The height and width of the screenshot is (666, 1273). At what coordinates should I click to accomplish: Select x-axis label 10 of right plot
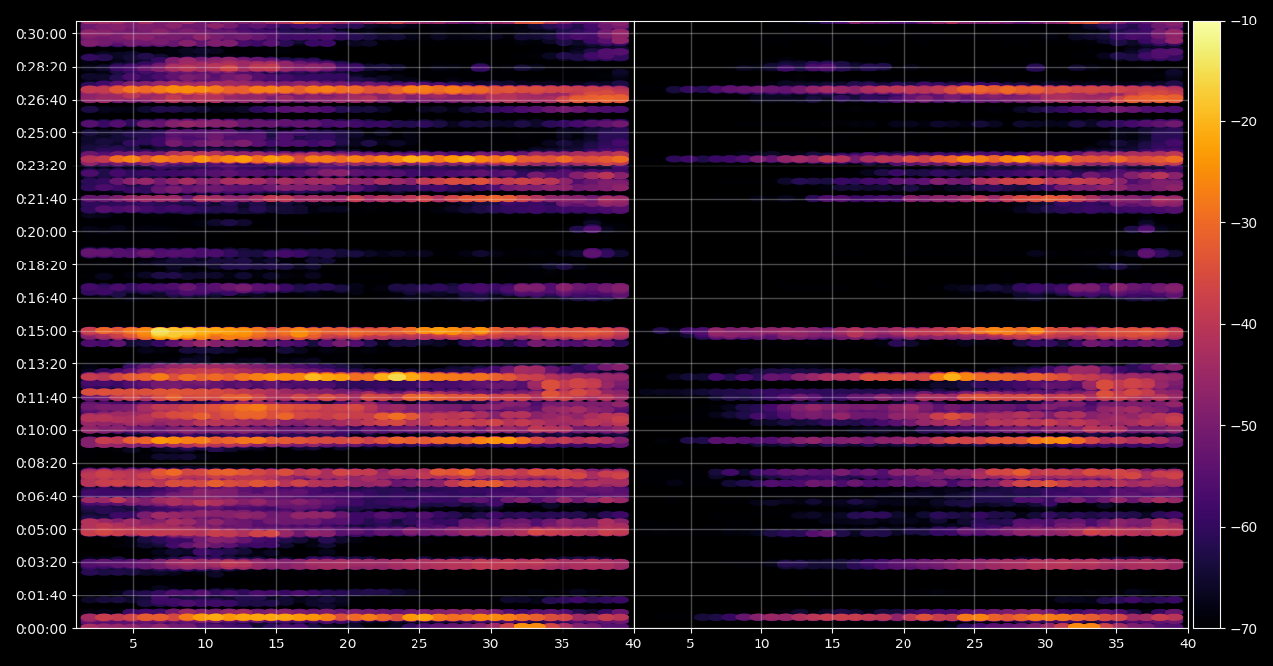coord(761,643)
